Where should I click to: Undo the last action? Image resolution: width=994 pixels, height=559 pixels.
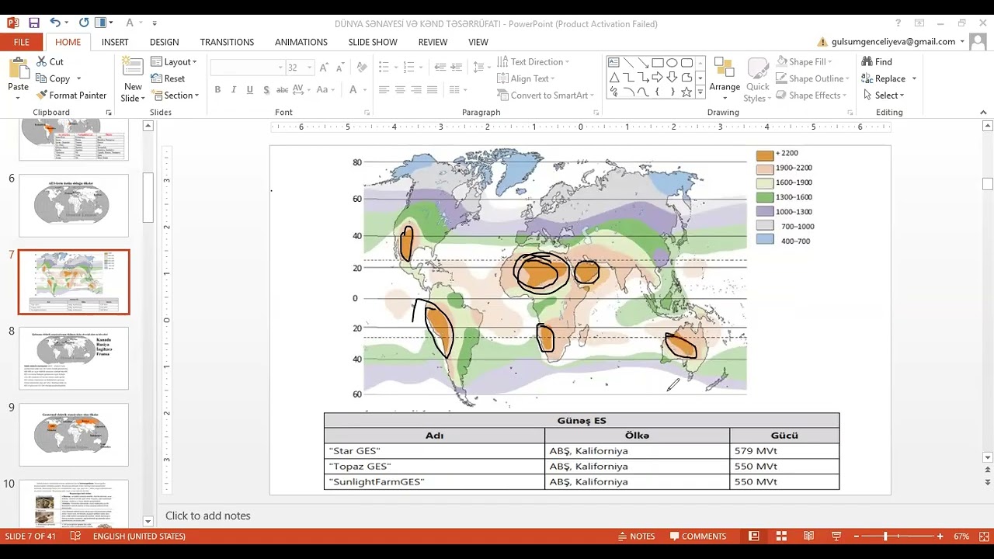[x=55, y=23]
